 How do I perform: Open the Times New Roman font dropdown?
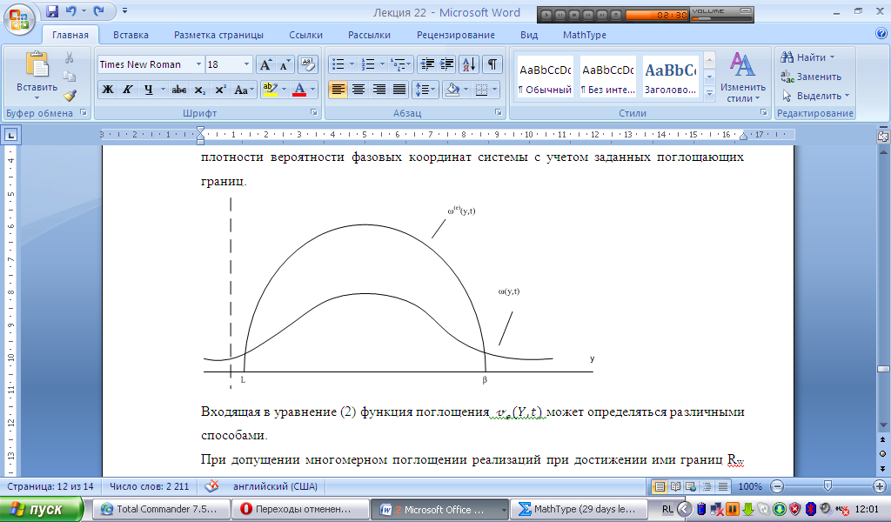pyautogui.click(x=199, y=64)
